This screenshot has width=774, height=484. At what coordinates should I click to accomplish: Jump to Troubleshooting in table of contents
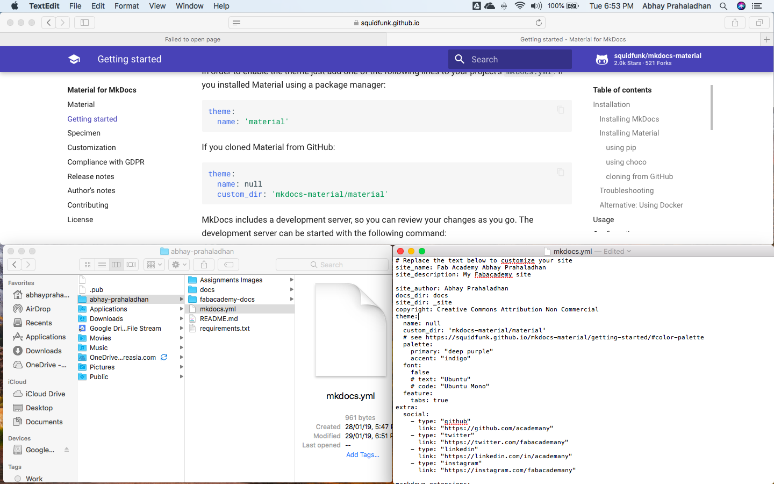click(627, 190)
